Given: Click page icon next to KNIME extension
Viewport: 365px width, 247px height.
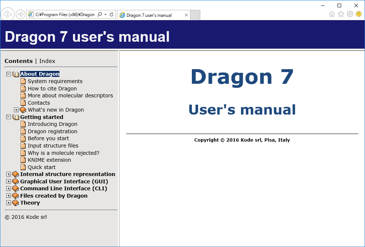Looking at the screenshot, I should click(23, 160).
